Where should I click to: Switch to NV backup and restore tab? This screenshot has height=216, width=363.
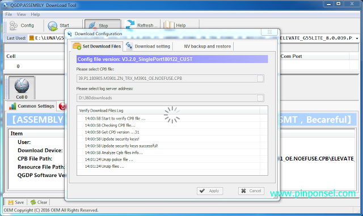207,46
